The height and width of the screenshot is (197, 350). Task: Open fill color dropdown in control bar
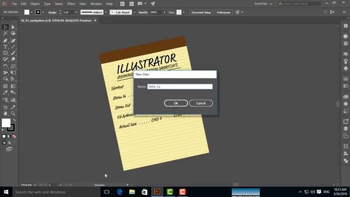[32, 12]
